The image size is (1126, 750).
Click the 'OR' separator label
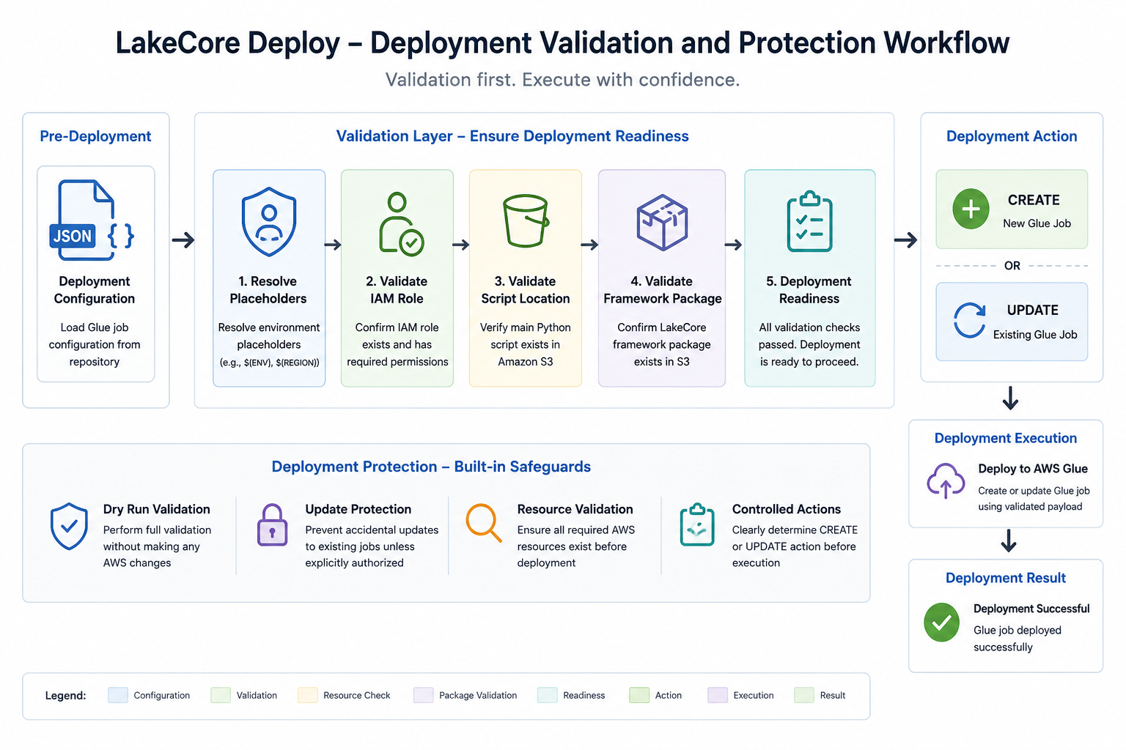pyautogui.click(x=1012, y=266)
